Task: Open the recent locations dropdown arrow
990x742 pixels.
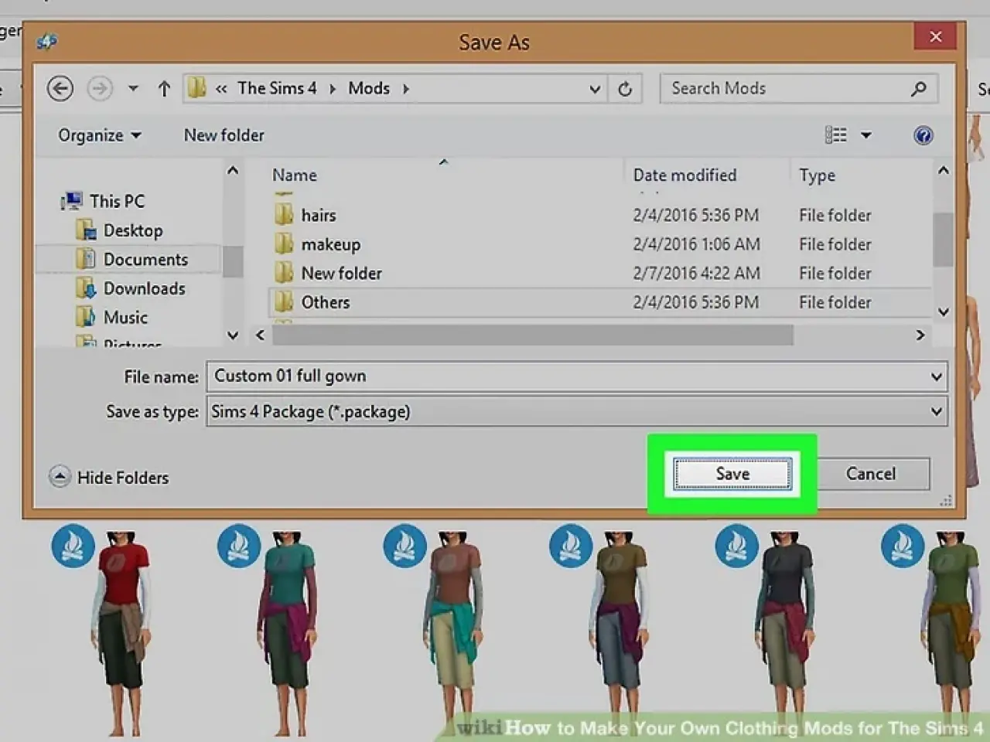Action: 133,89
